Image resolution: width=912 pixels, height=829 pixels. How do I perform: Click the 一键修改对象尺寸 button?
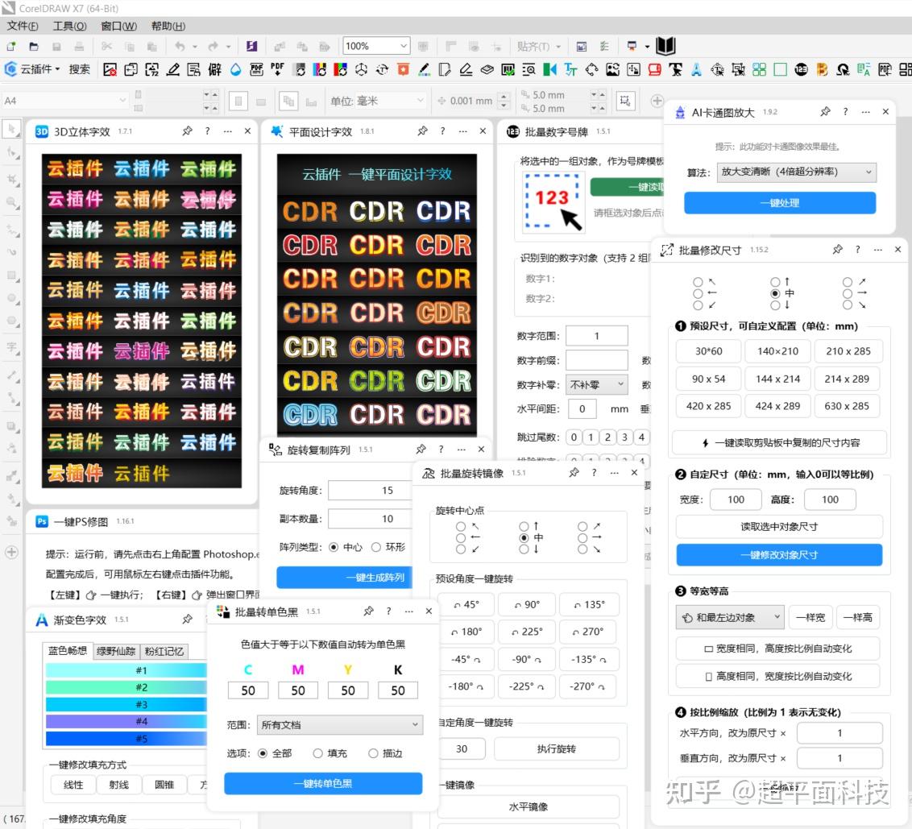pyautogui.click(x=779, y=554)
